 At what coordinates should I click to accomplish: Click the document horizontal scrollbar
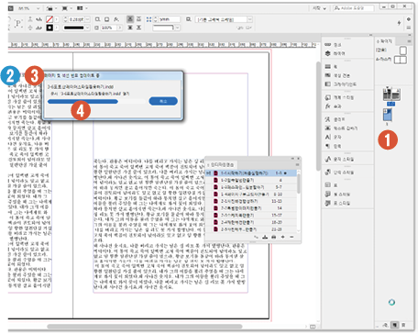(145, 327)
